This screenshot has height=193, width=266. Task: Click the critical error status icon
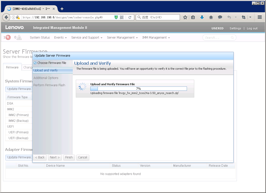tap(8, 38)
